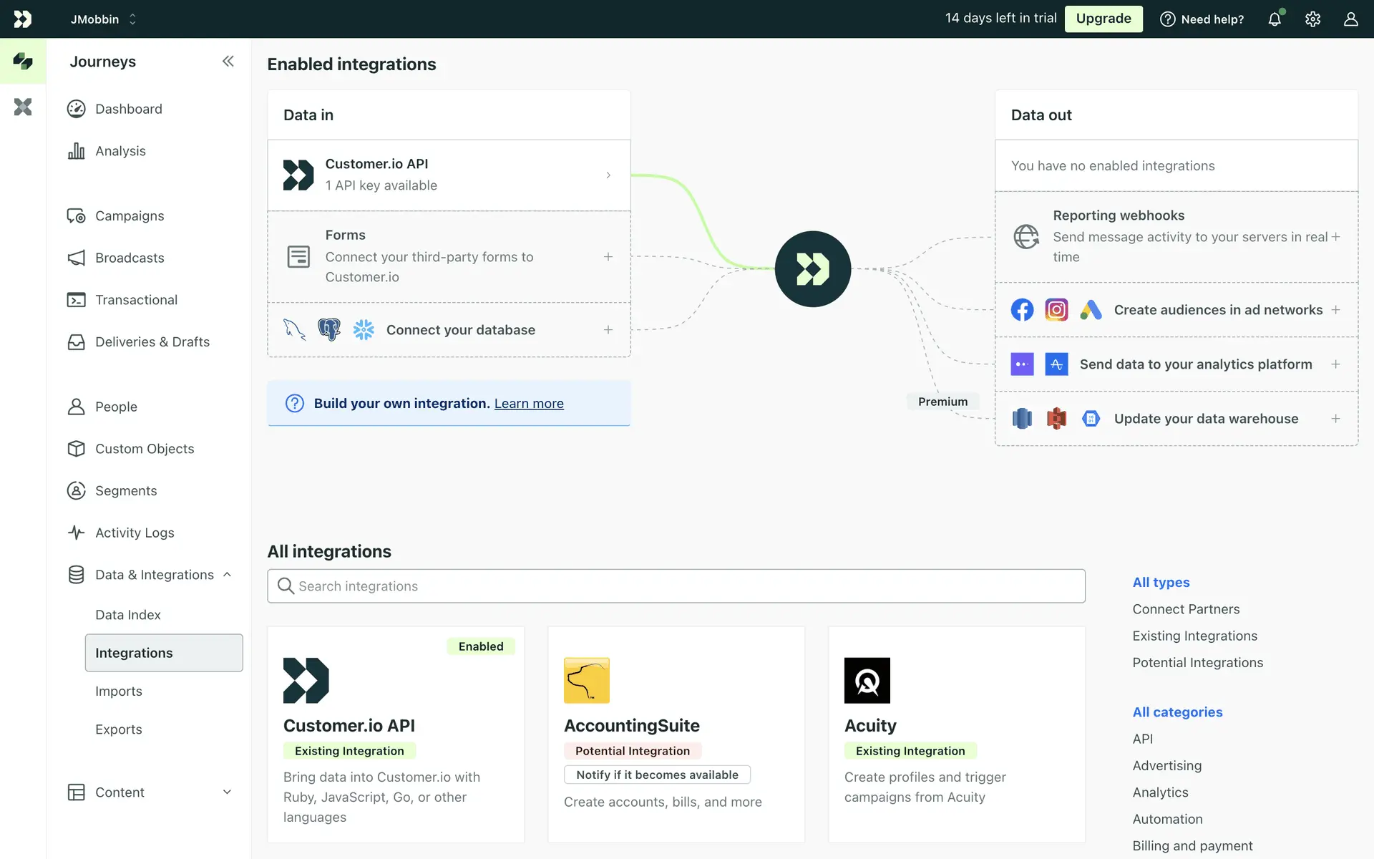The height and width of the screenshot is (859, 1374).
Task: Filter integrations by Potential Integrations type
Action: click(x=1197, y=663)
